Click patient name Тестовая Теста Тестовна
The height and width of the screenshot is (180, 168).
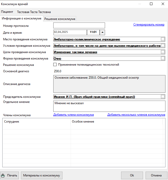tap(34, 12)
